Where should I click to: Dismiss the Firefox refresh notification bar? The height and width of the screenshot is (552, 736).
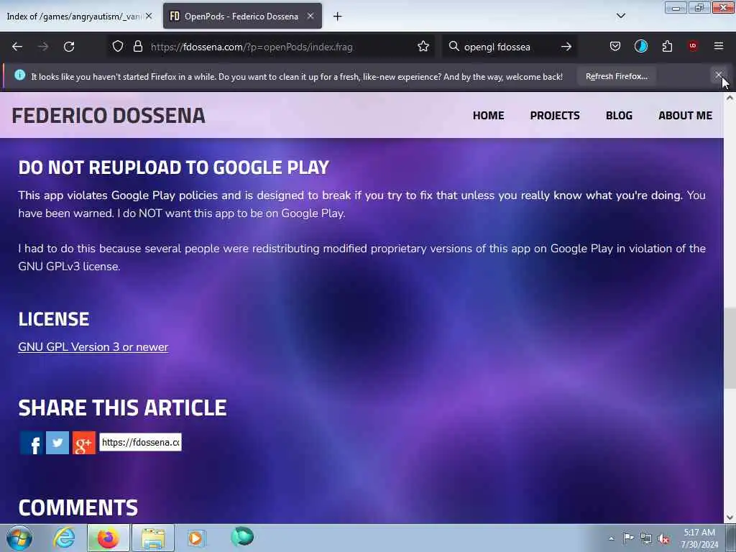click(718, 75)
